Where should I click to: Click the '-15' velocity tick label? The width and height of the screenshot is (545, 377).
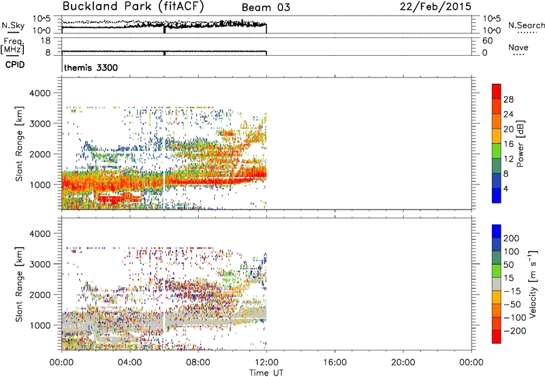tap(512, 291)
